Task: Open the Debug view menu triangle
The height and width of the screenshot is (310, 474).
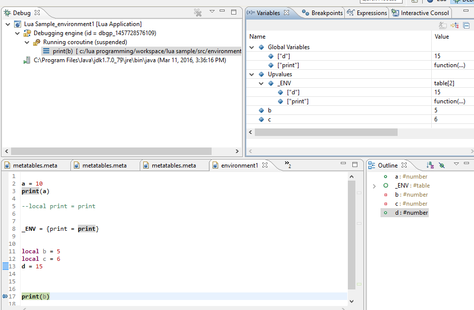Action: (x=212, y=11)
